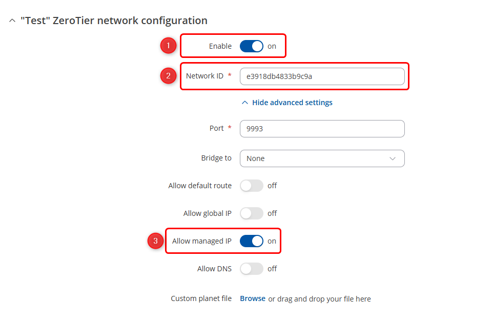Click the Custom planet file label
493x320 pixels.
201,298
